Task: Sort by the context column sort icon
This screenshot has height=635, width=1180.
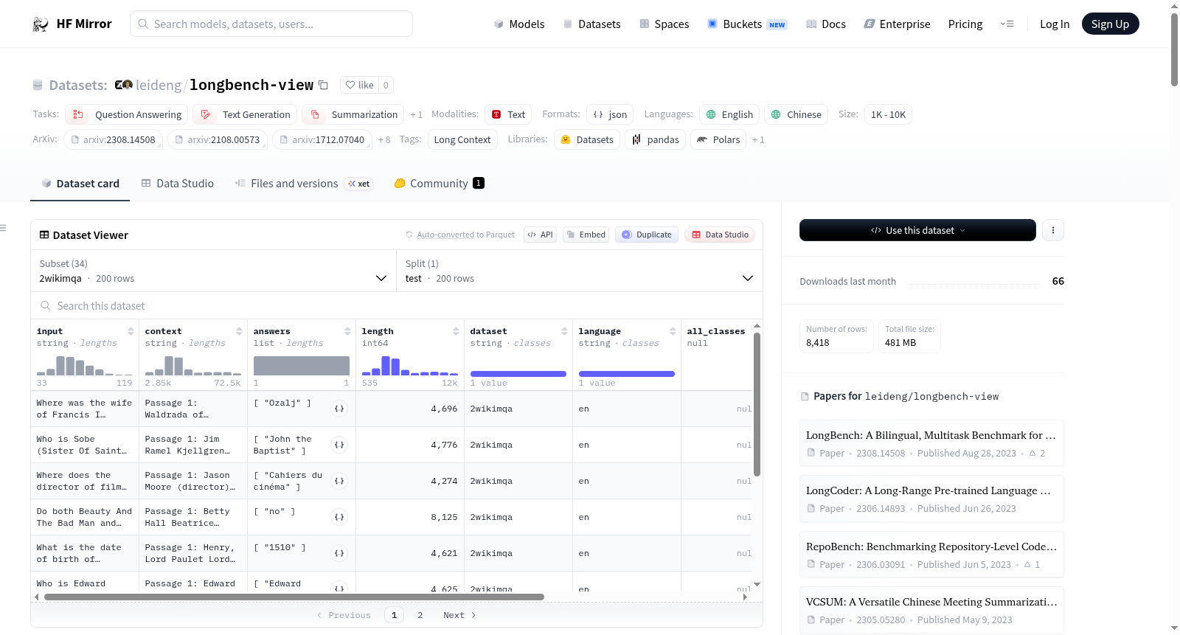Action: coord(239,331)
